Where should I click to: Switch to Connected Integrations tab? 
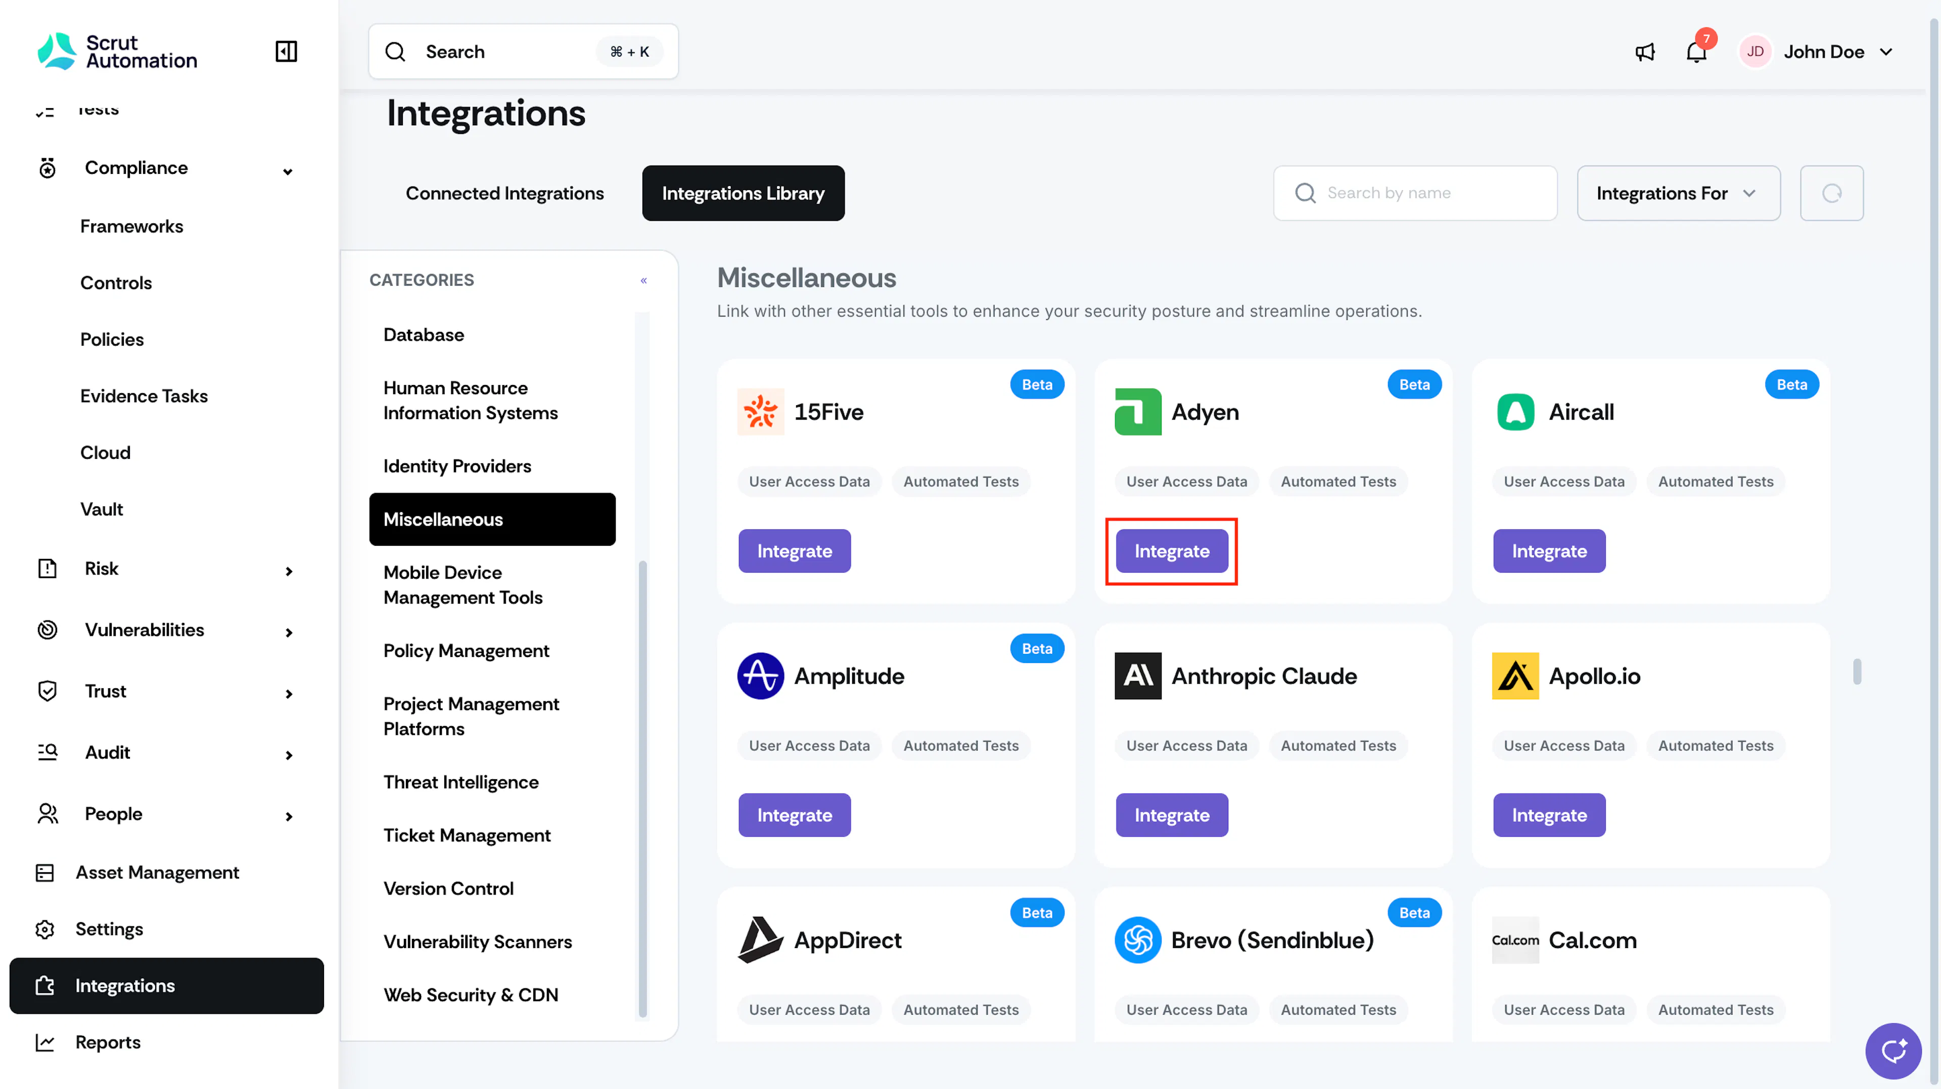505,194
